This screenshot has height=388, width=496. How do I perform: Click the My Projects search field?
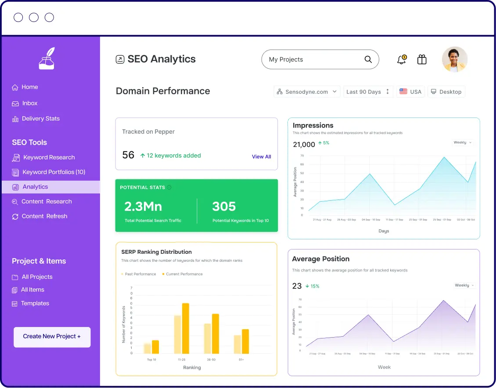pos(320,59)
